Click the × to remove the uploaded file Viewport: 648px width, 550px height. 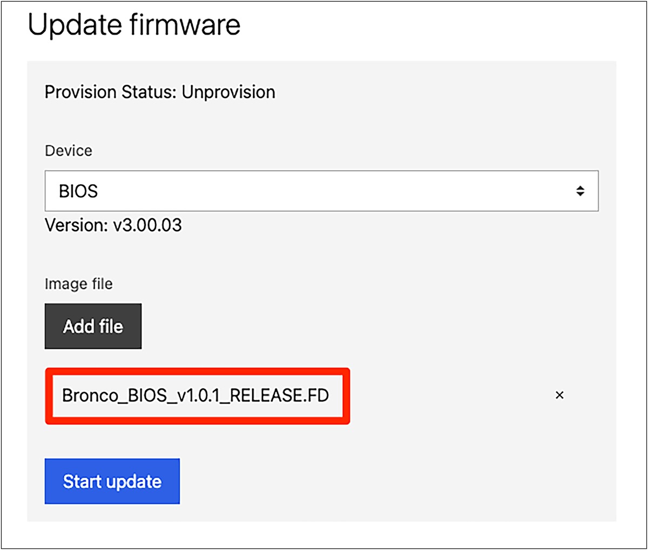click(559, 395)
